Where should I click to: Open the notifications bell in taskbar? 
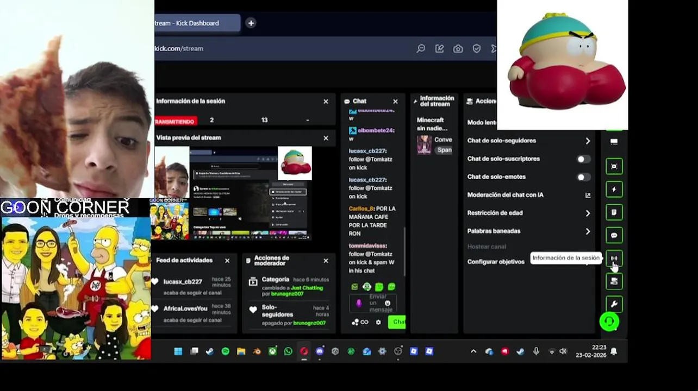pyautogui.click(x=614, y=351)
